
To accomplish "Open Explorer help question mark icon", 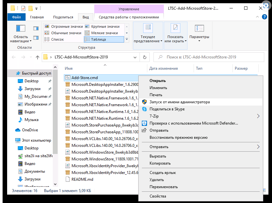I will [264, 17].
